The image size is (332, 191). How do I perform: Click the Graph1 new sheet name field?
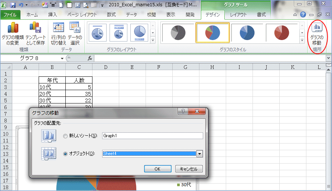(x=152, y=136)
